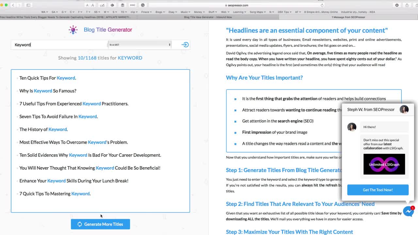Viewport: 418px width, 235px height.
Task: Expand the clip bookmarks folder
Action: [x=134, y=12]
